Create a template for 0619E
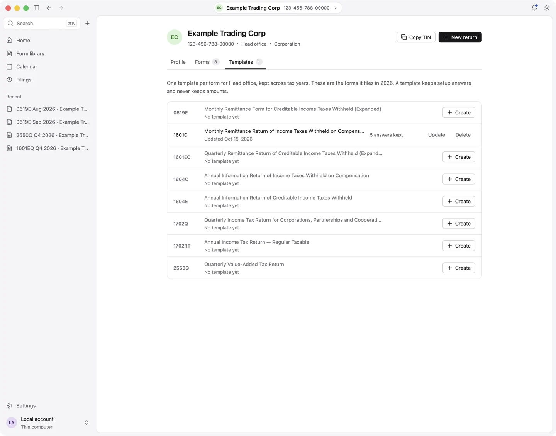Image resolution: width=556 pixels, height=436 pixels. tap(459, 112)
